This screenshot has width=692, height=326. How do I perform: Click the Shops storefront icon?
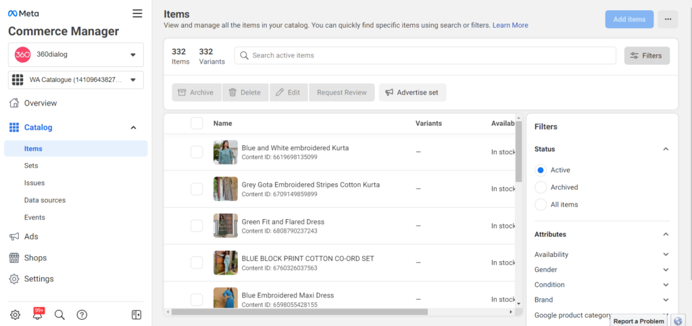pos(14,258)
